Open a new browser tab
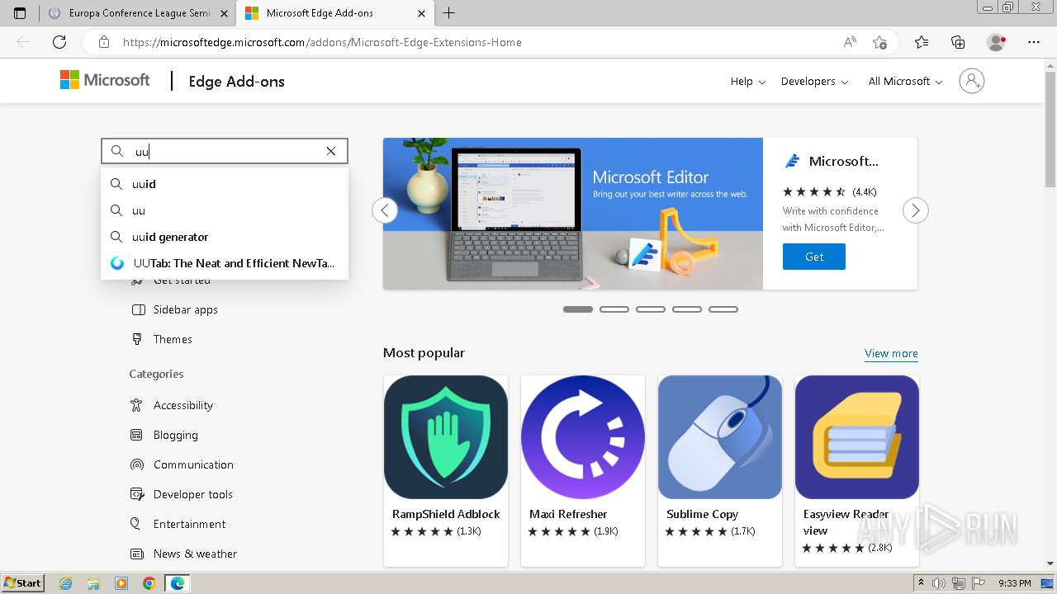 [x=448, y=13]
